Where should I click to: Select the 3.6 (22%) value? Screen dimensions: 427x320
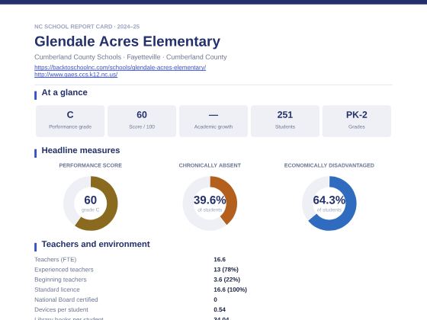click(227, 280)
